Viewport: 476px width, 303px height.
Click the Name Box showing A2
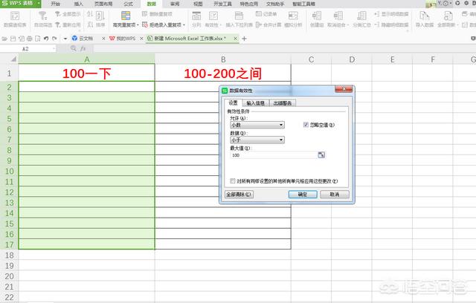pos(28,49)
